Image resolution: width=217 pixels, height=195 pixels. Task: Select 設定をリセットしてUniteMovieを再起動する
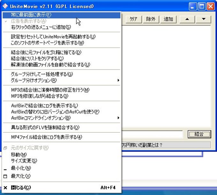click(62, 37)
